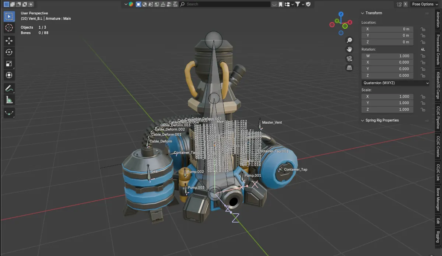The width and height of the screenshot is (442, 256).
Task: Toggle X-axis mirror button in header
Action: (406, 4)
